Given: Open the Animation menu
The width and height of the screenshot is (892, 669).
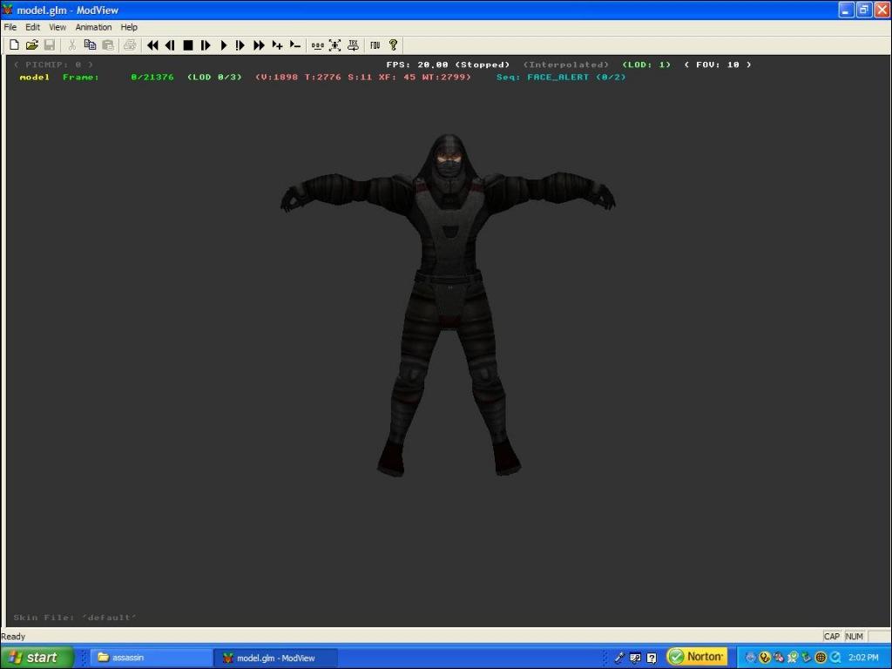Looking at the screenshot, I should pos(93,27).
